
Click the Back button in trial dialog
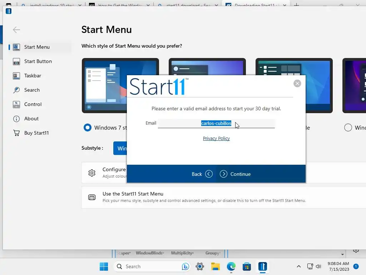point(202,174)
